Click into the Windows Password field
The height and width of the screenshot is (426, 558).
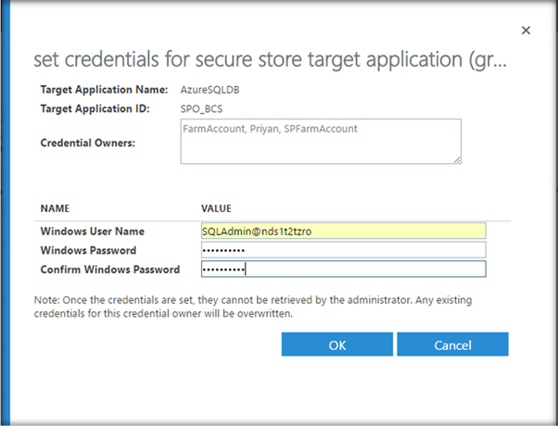[343, 250]
